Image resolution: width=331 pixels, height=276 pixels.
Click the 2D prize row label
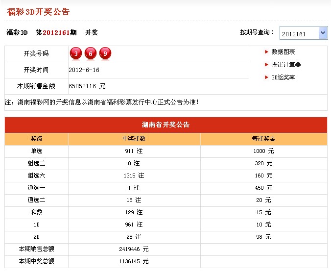tap(37, 237)
